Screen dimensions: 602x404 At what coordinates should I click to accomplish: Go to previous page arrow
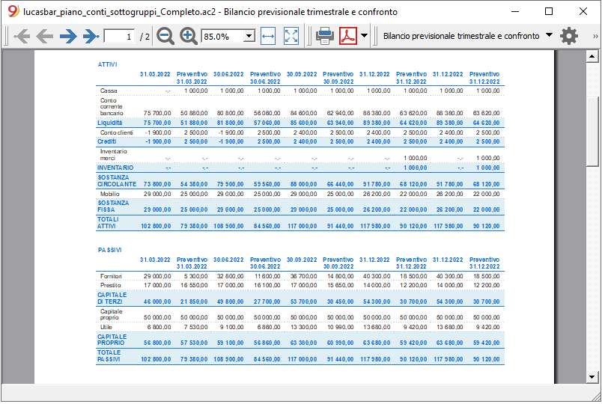(45, 37)
